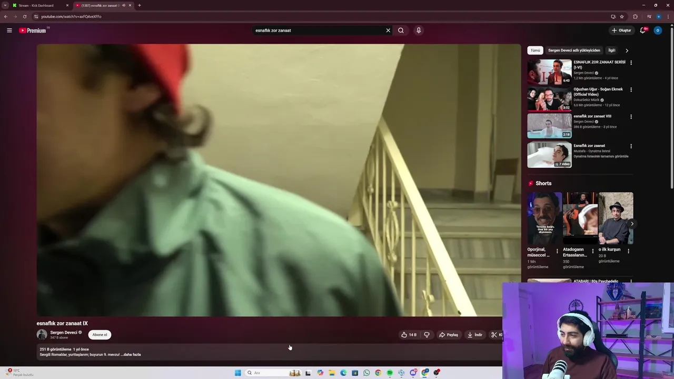Open Chrome extensions puzzle icon
The image size is (674, 379).
pyautogui.click(x=635, y=16)
